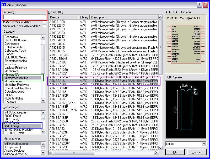Pick the ATMEGA103 device row
Image resolution: width=210 pixels, height=159 pixels.
coord(104,62)
